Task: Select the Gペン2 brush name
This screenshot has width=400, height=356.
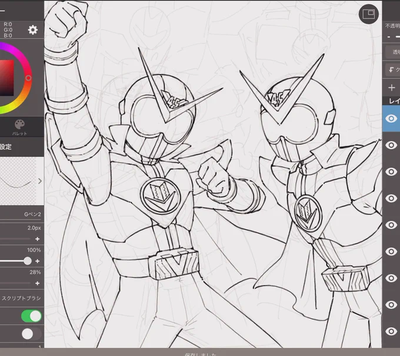Action: [32, 214]
